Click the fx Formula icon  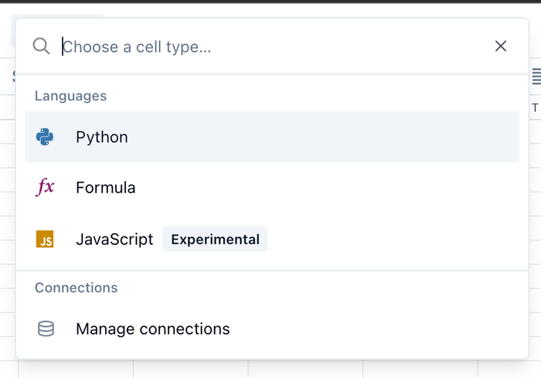click(45, 187)
